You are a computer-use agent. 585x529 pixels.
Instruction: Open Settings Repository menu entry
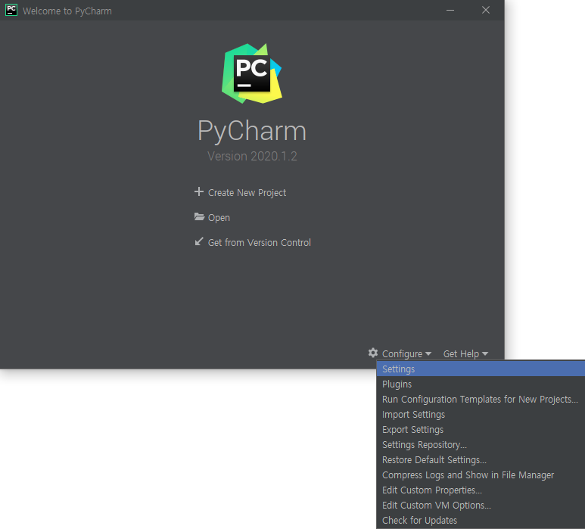481,445
